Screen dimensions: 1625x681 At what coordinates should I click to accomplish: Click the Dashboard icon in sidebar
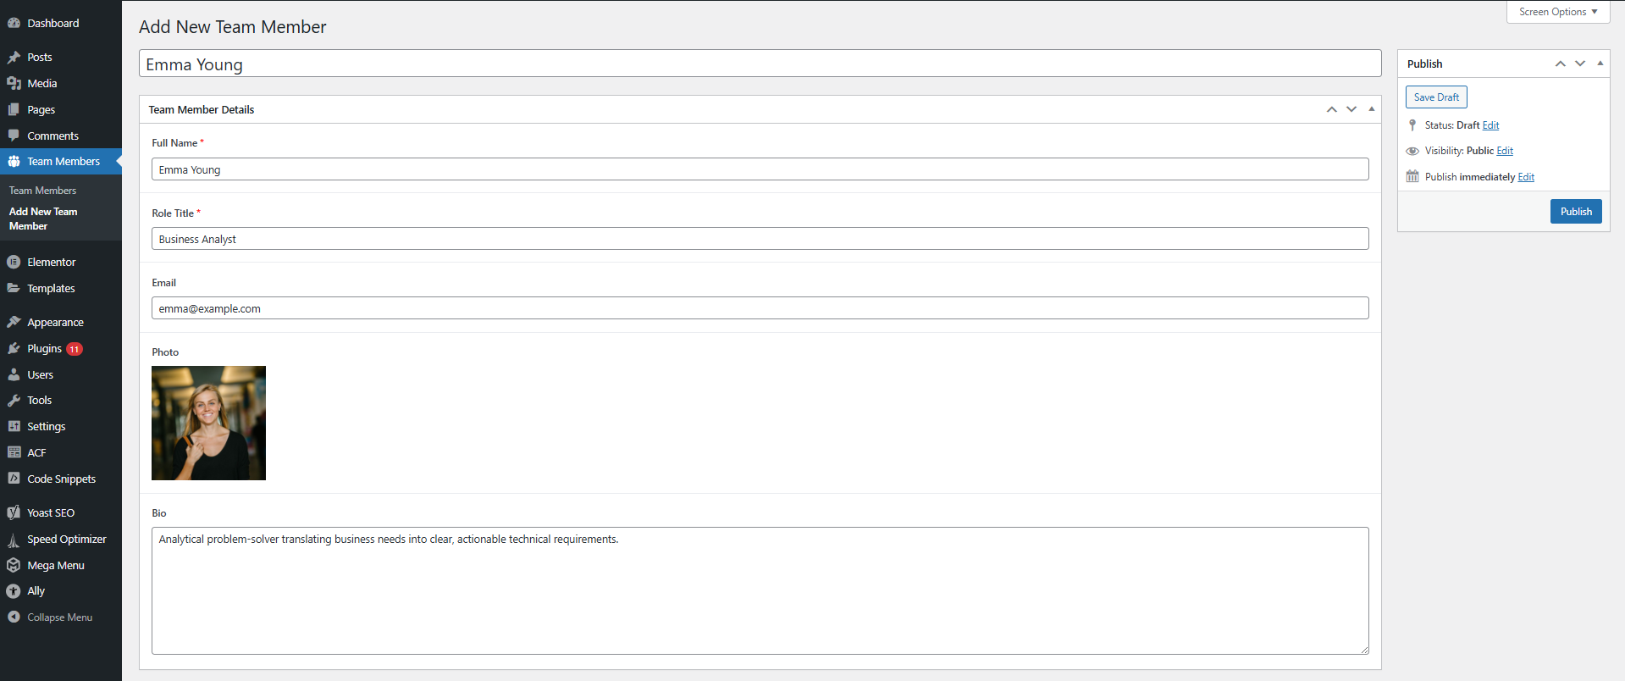click(14, 23)
